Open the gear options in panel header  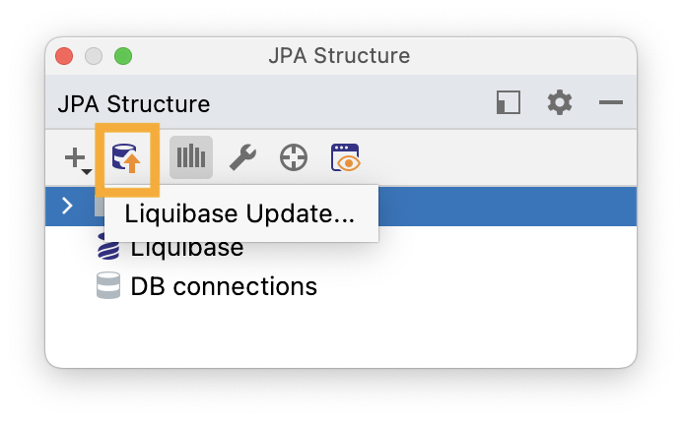[560, 102]
